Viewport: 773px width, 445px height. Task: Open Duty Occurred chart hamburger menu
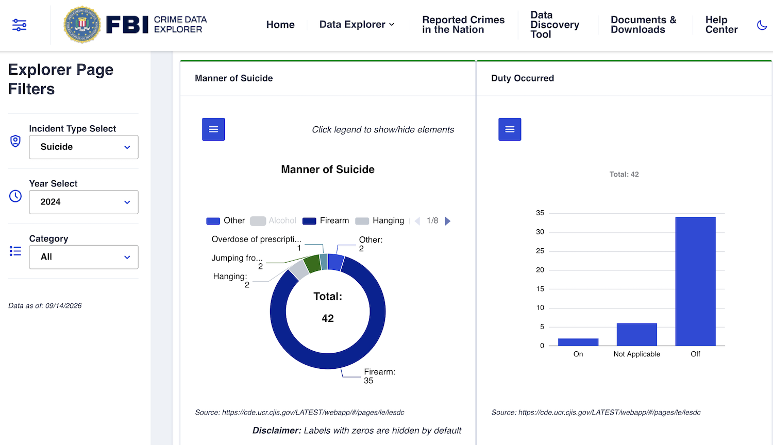tap(510, 129)
